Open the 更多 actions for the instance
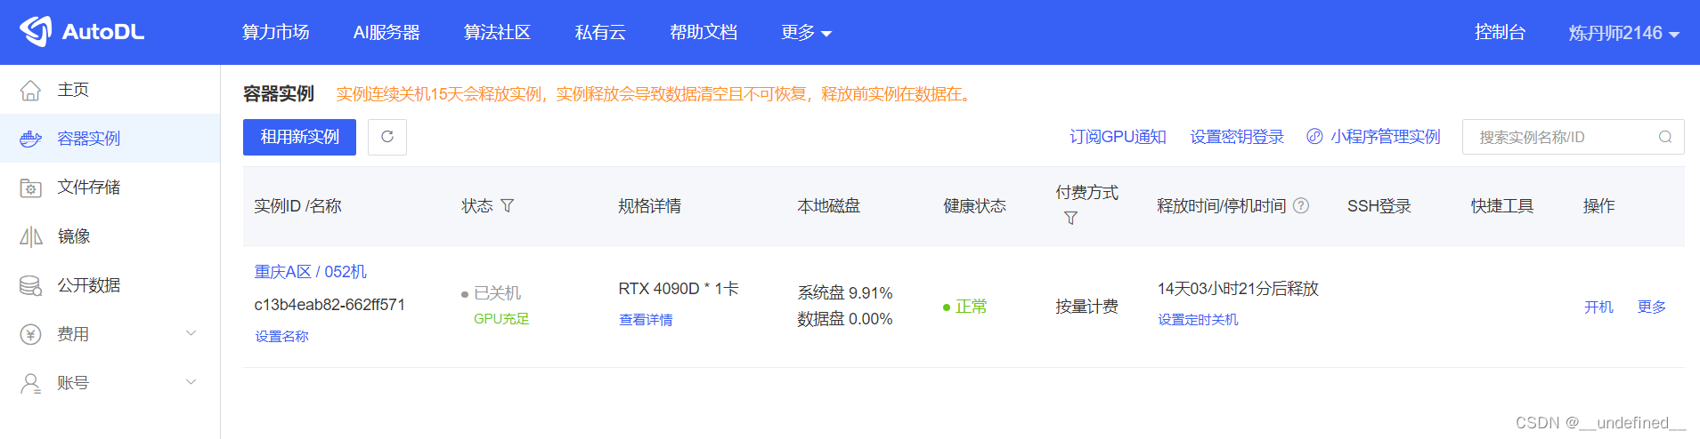Screen dimensions: 1700x439 pyautogui.click(x=1652, y=307)
